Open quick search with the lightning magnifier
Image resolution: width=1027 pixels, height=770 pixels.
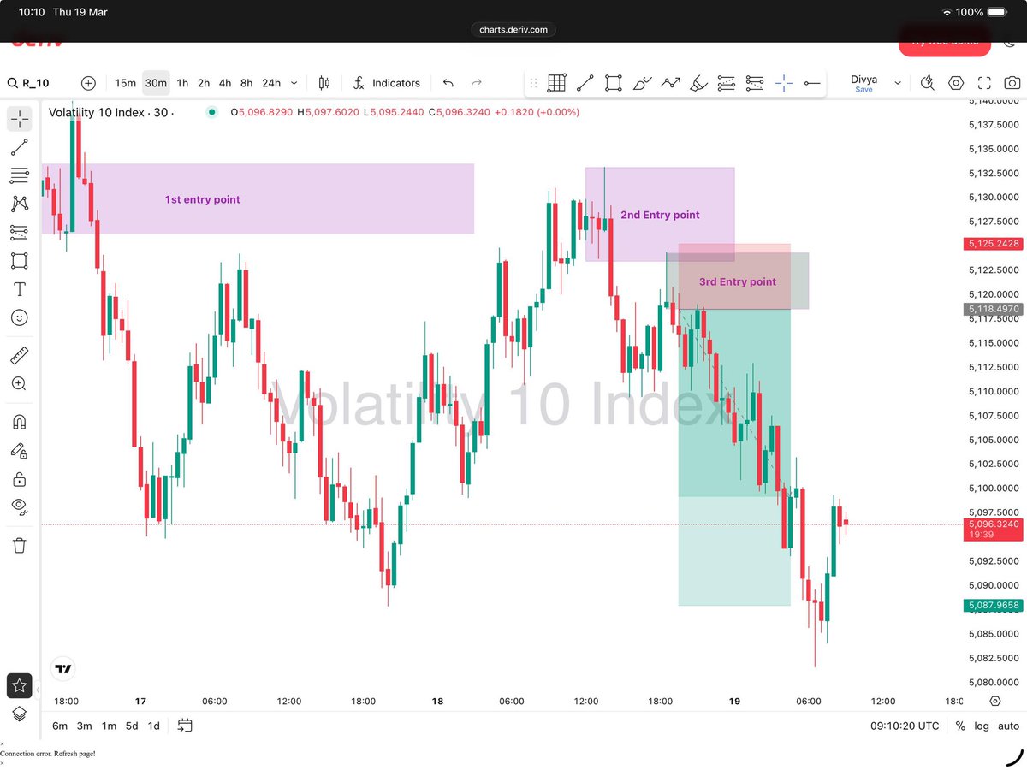tap(928, 83)
